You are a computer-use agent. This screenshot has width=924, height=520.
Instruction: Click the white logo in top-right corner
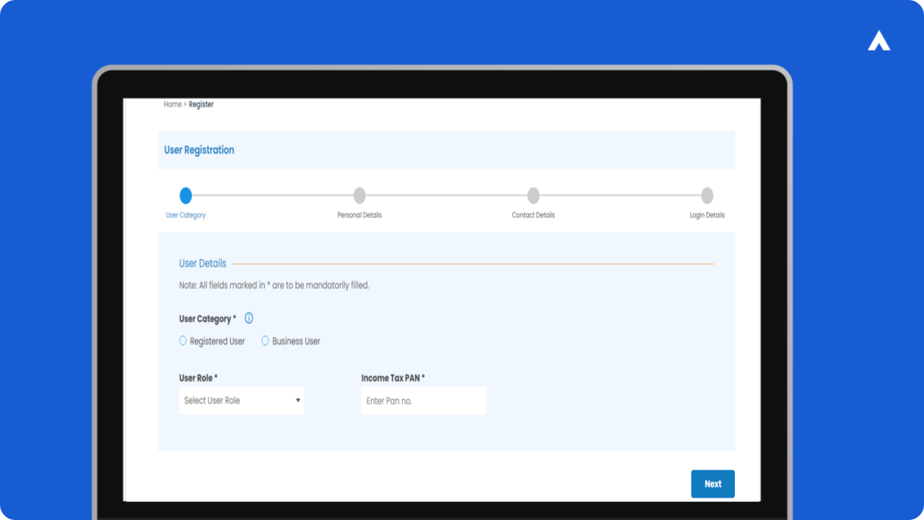point(879,42)
